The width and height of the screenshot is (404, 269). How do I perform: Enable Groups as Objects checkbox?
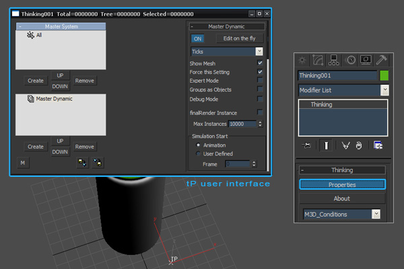[x=260, y=89]
